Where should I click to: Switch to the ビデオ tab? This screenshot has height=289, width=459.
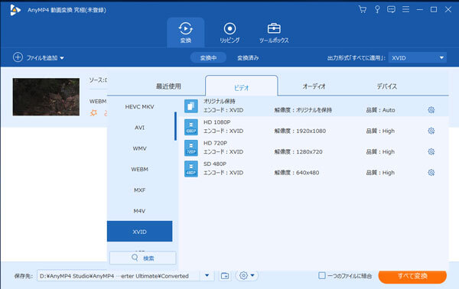(x=242, y=86)
